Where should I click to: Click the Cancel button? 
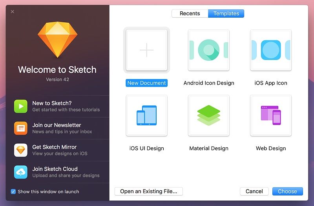254,192
